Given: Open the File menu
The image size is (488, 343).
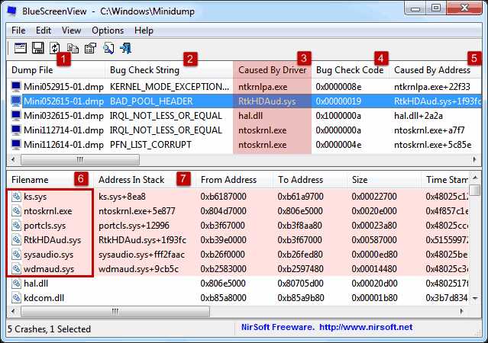Looking at the screenshot, I should [x=18, y=30].
